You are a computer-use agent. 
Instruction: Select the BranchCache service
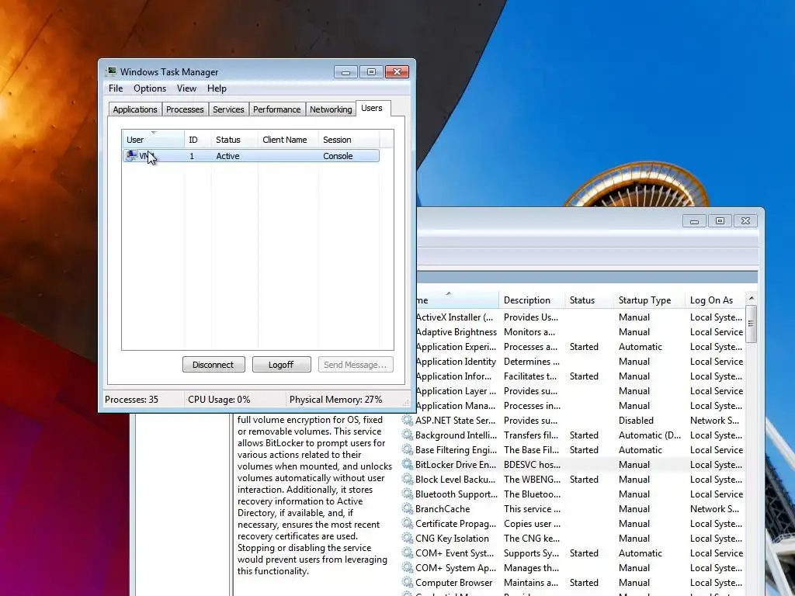(x=573, y=508)
